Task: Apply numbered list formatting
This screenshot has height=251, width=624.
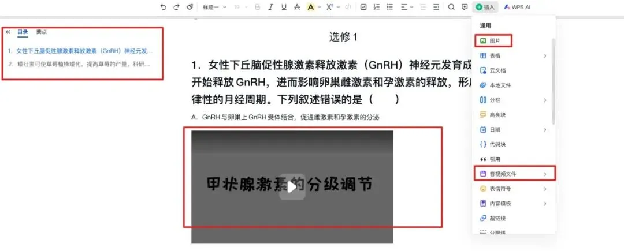Action: (377, 7)
